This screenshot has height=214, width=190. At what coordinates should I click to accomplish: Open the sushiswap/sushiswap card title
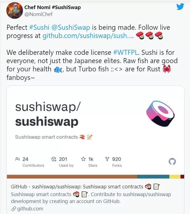(48, 114)
